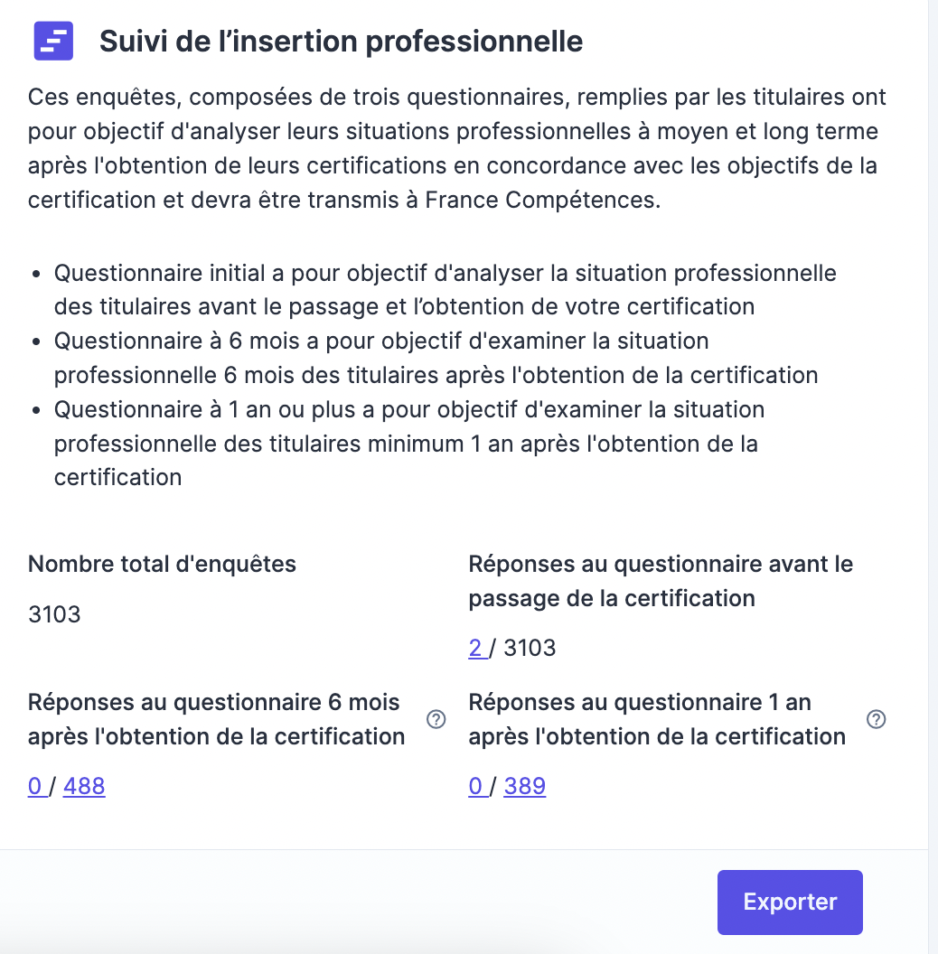Click the 3103 denominator after the "2" link
Viewport: 938px width, 954px height.
pyautogui.click(x=530, y=648)
